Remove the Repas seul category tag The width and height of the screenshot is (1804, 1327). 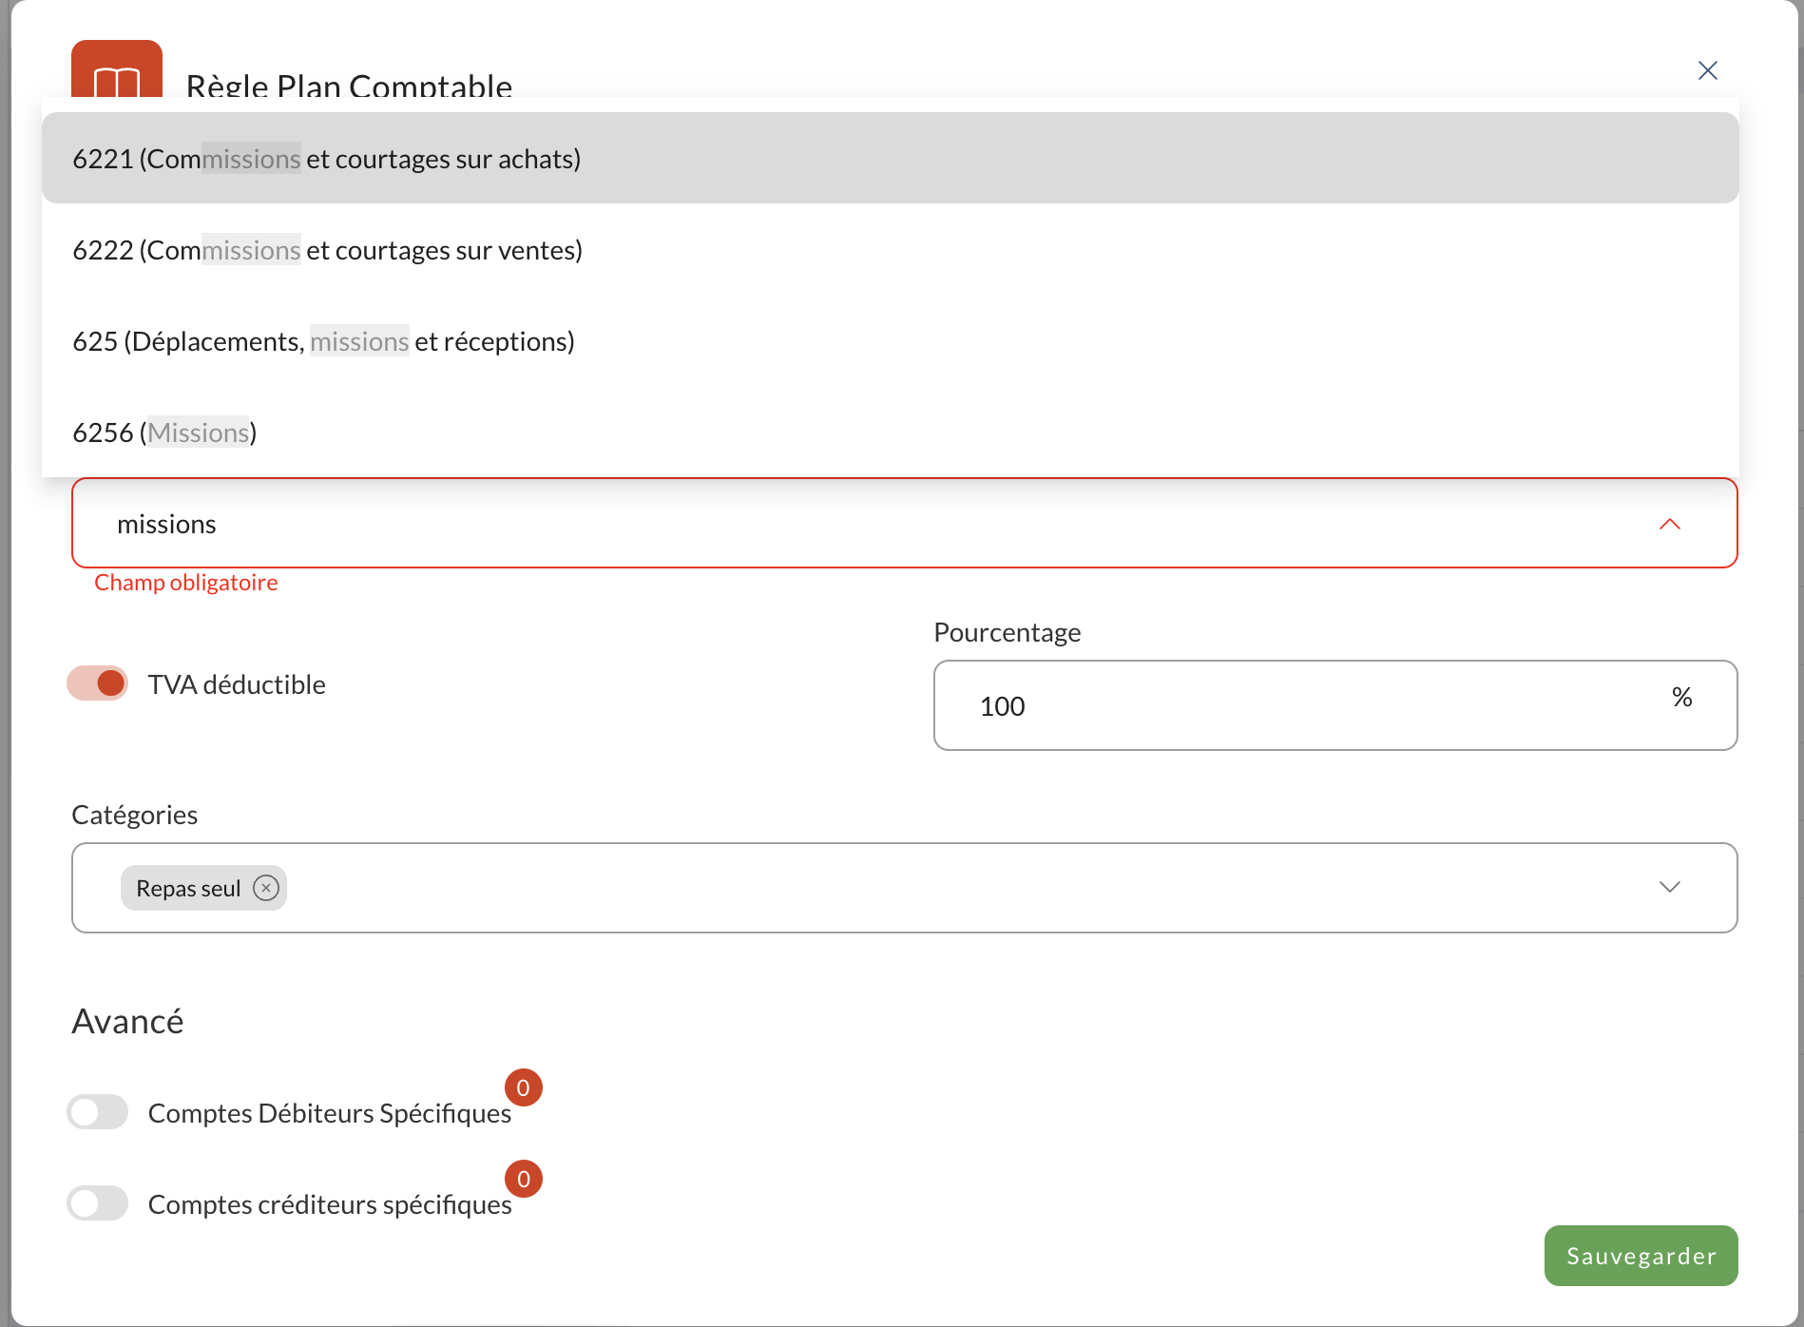(x=266, y=888)
